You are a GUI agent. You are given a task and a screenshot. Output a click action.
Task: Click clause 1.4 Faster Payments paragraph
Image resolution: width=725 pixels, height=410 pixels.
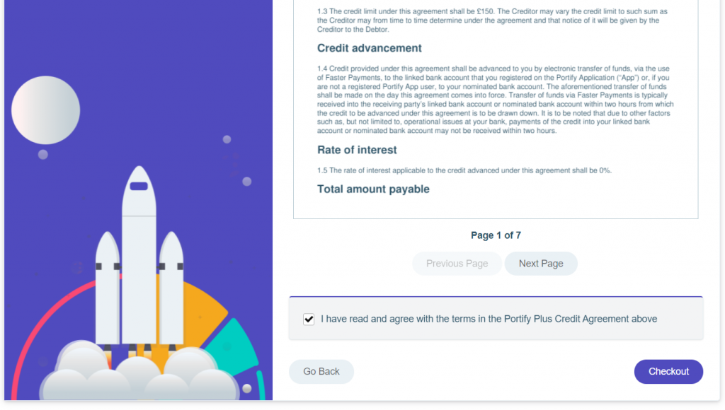click(x=495, y=100)
